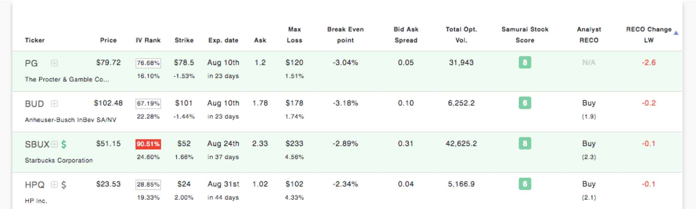This screenshot has width=696, height=209.
Task: Sort by the Ticker column header
Action: click(x=35, y=40)
